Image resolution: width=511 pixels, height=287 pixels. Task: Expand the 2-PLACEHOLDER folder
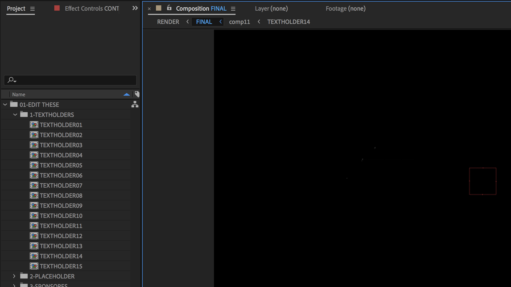14,276
